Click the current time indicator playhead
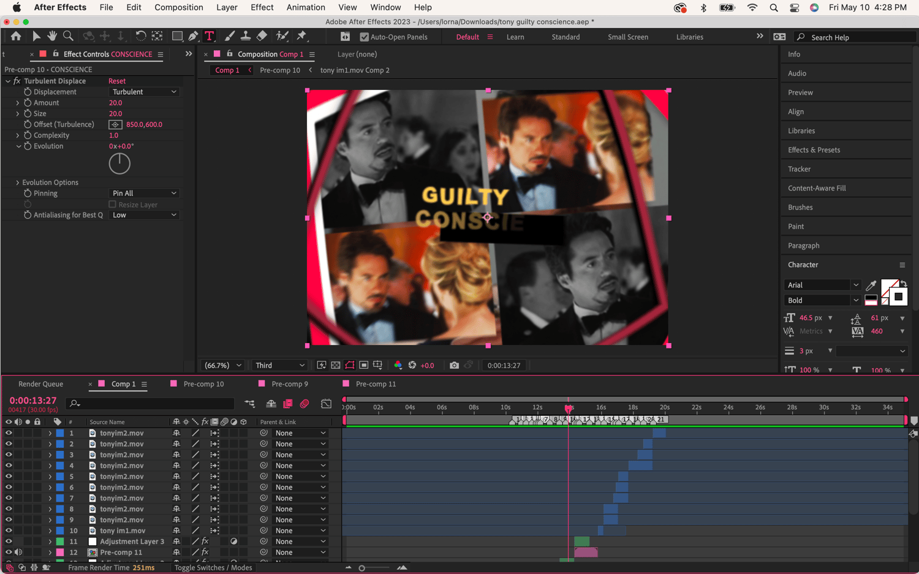 [x=569, y=408]
